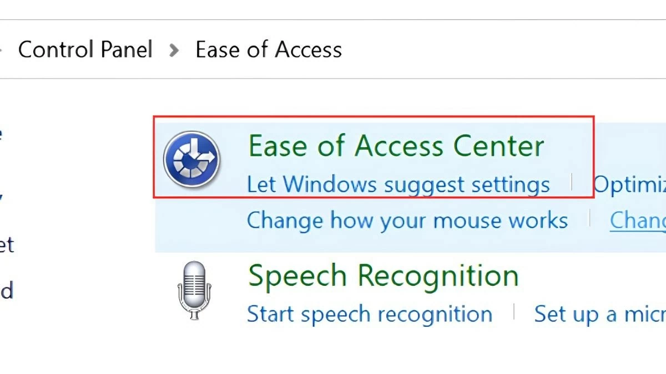Viewport: 666px width, 374px height.
Task: Open the blue Ease of Access Center icon
Action: 191,158
